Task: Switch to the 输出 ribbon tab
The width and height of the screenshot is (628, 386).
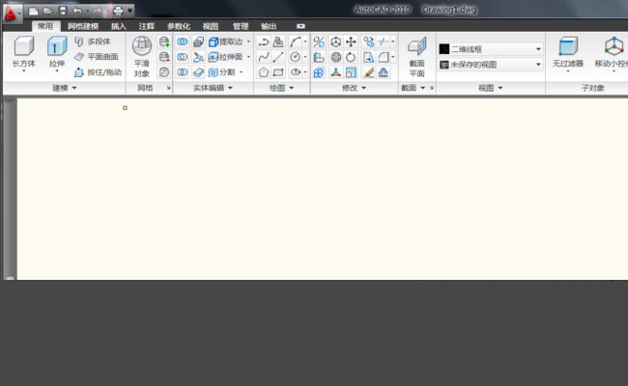Action: point(269,26)
